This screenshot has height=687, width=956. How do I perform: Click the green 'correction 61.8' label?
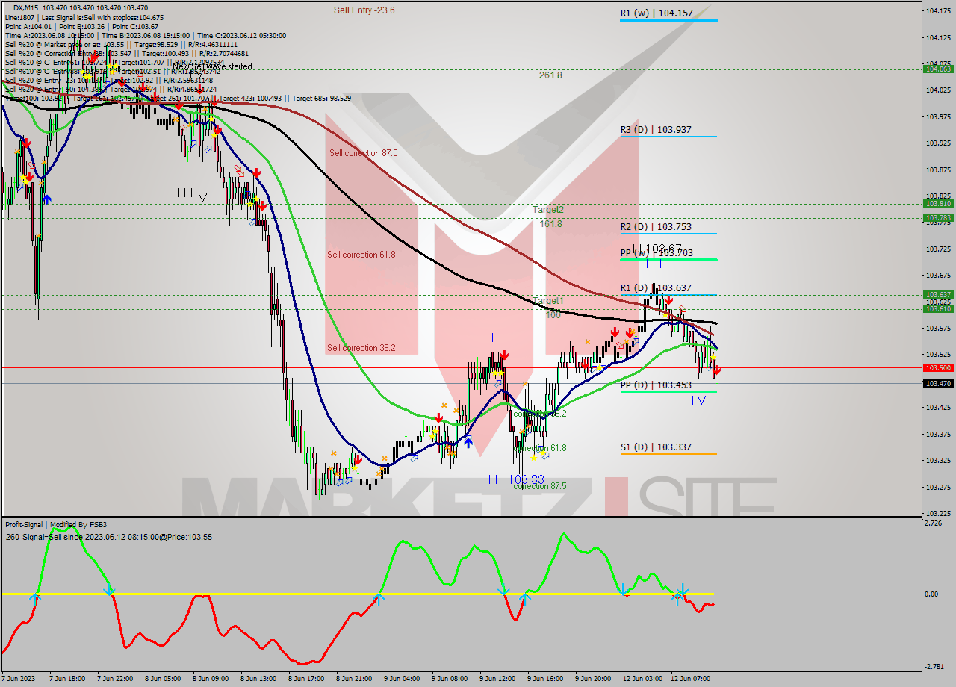(x=540, y=448)
